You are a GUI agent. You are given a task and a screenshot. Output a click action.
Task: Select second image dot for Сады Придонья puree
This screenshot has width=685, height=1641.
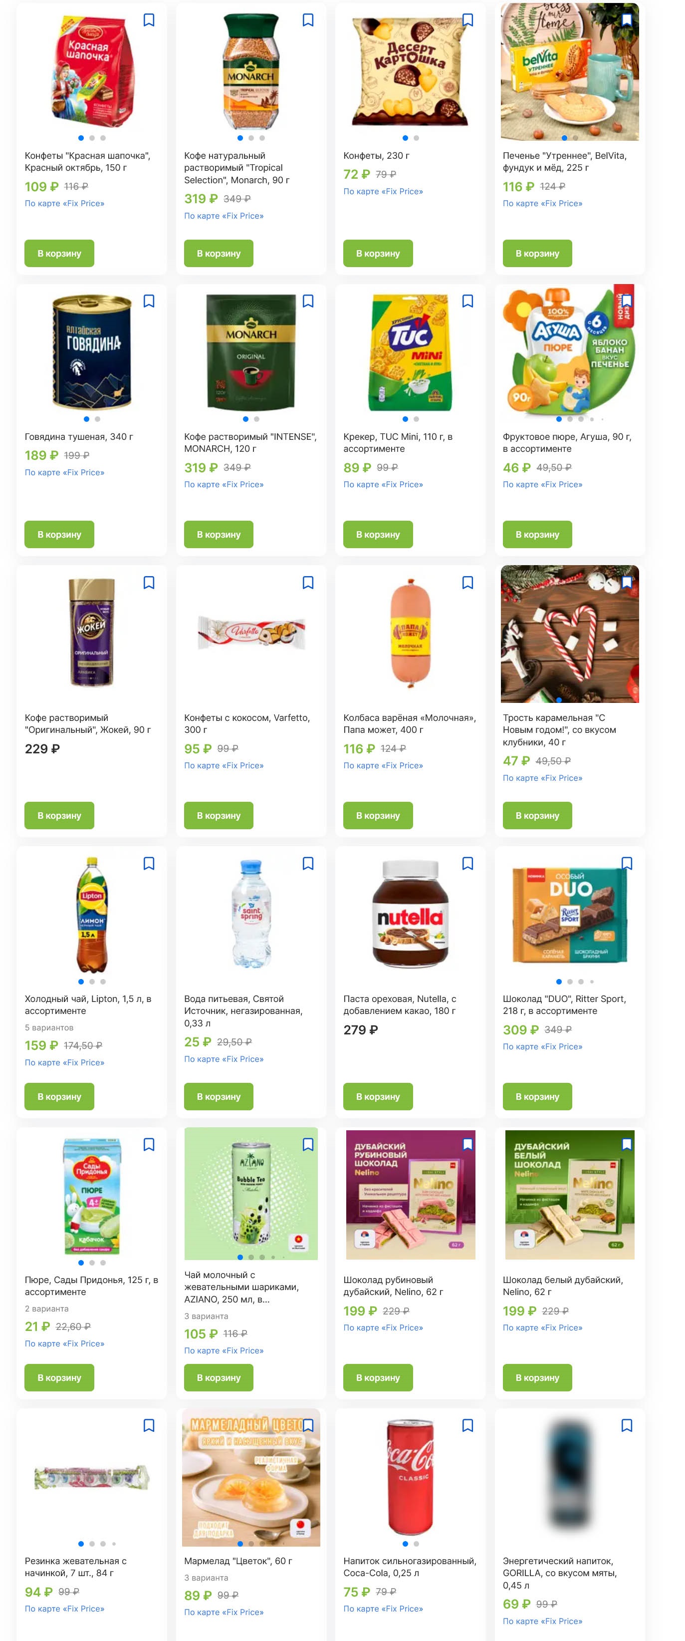point(92,1263)
